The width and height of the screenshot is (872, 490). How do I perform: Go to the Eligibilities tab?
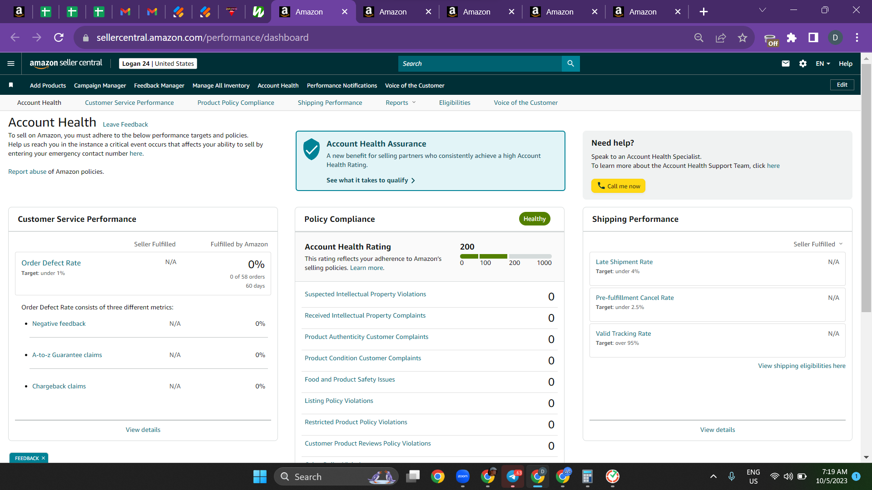[x=455, y=103]
